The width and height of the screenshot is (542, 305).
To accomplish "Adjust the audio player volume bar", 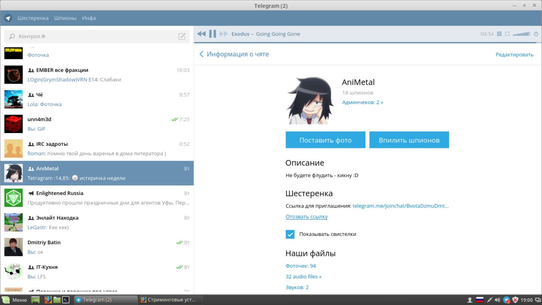I will (521, 34).
